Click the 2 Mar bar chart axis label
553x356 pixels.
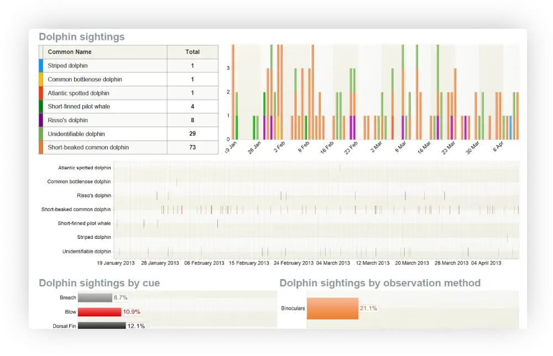click(x=376, y=146)
